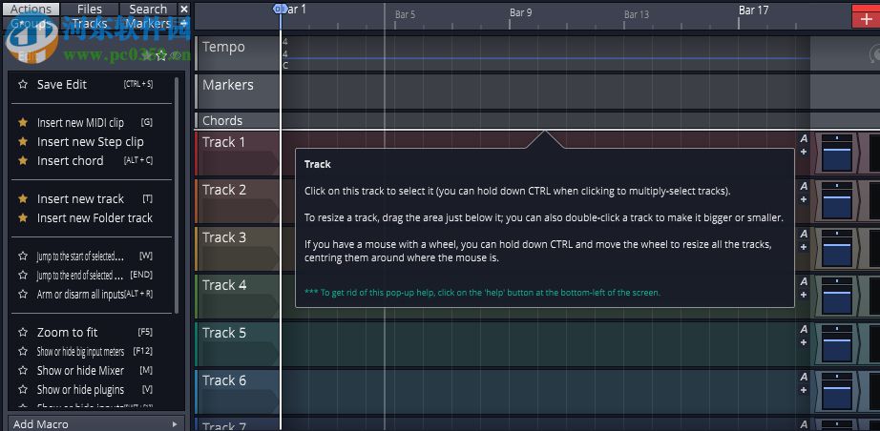880x431 pixels.
Task: Click the automation 'A' button on Track 6
Action: pos(804,377)
